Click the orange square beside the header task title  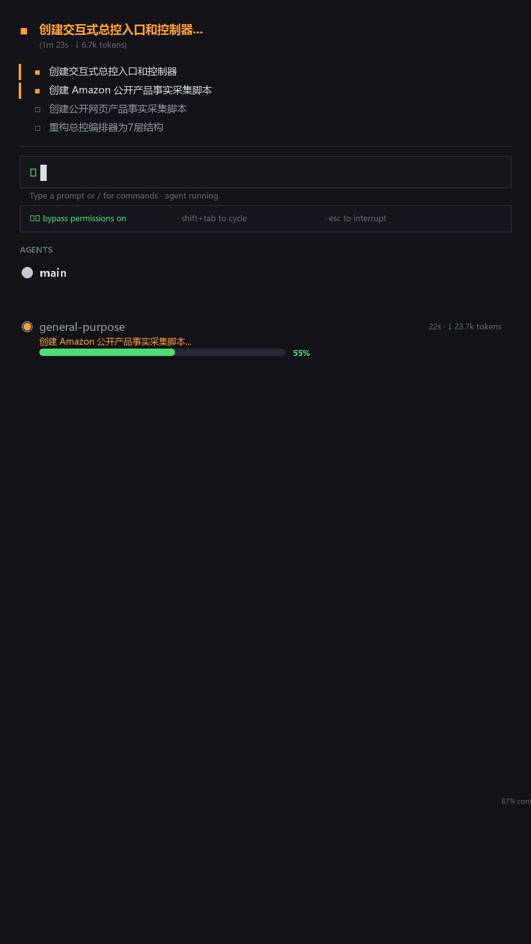pyautogui.click(x=24, y=31)
